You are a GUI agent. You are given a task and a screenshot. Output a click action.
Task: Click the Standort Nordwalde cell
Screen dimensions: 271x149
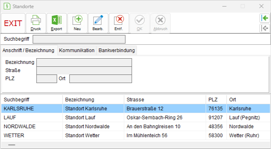93,127
